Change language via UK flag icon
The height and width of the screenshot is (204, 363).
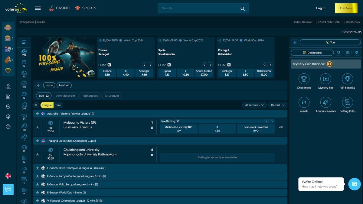(x=8, y=176)
